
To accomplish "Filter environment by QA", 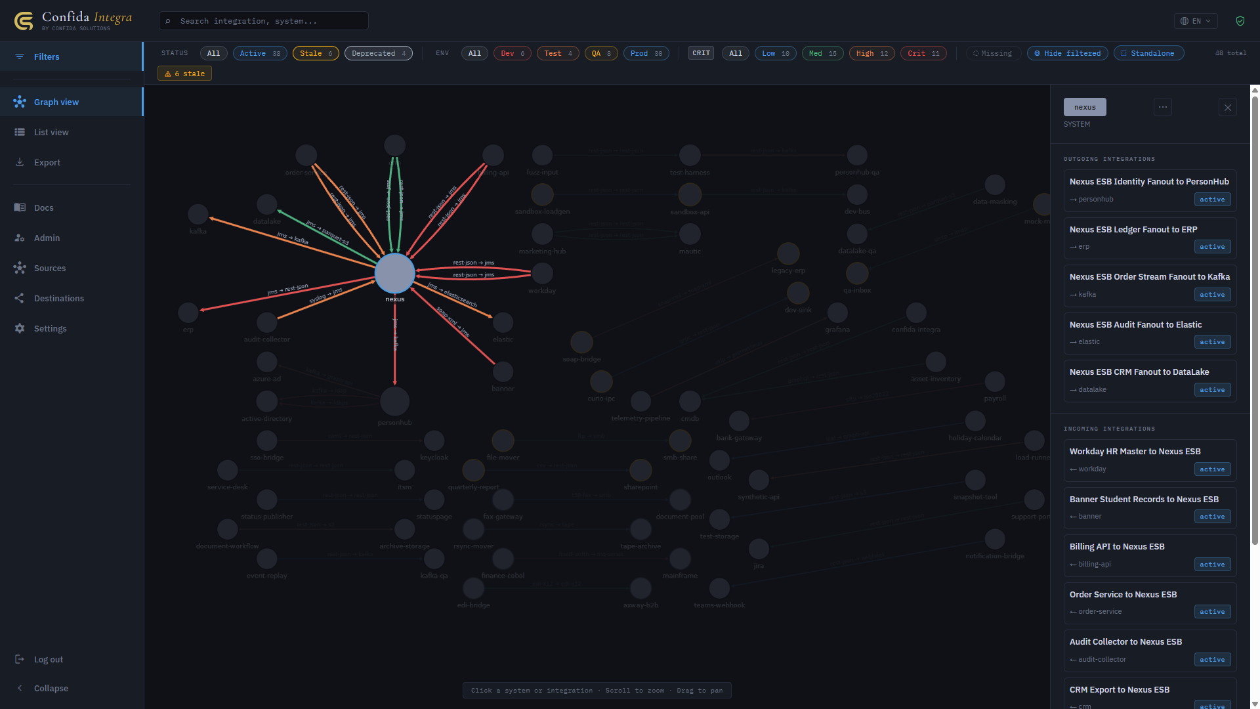I will click(601, 53).
